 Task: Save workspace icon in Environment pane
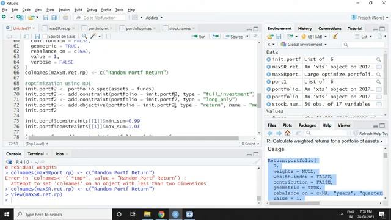(279, 37)
